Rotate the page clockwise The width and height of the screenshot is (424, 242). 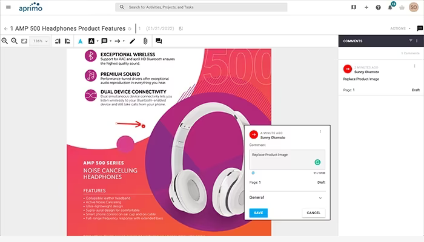click(67, 41)
